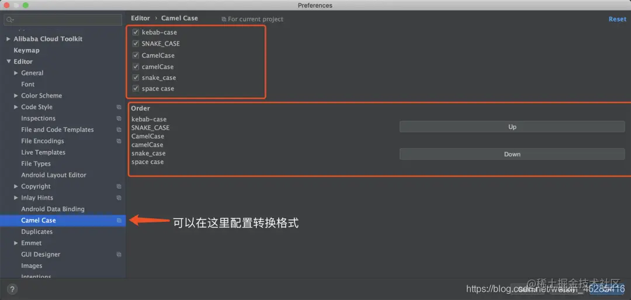Select Font in the Editor settings
Image resolution: width=631 pixels, height=300 pixels.
click(28, 84)
